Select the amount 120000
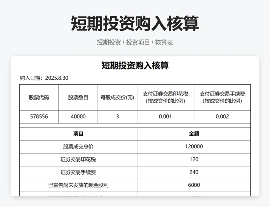This screenshot has width=270, height=207. (x=194, y=147)
